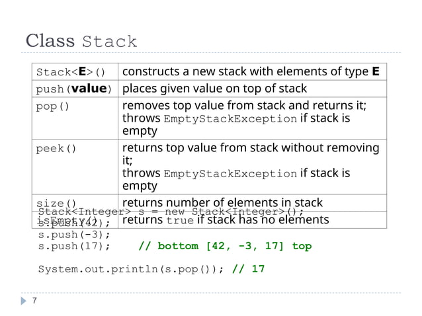Click "returns top value from stack without removing"
Viewport: 422px width, 316px height.
[251, 147]
